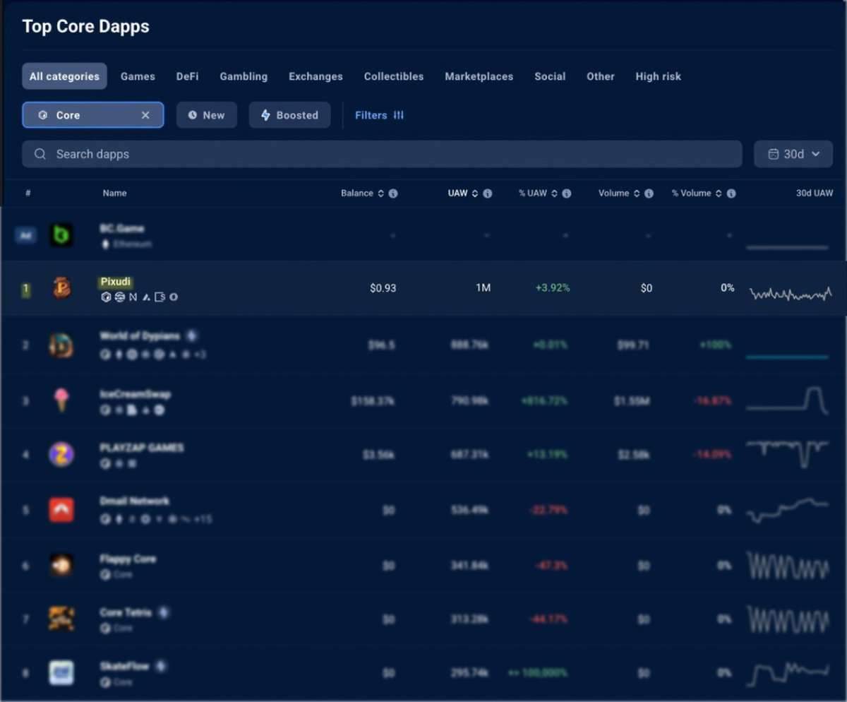This screenshot has height=702, width=847.
Task: Show High risk dapps
Action: [658, 76]
